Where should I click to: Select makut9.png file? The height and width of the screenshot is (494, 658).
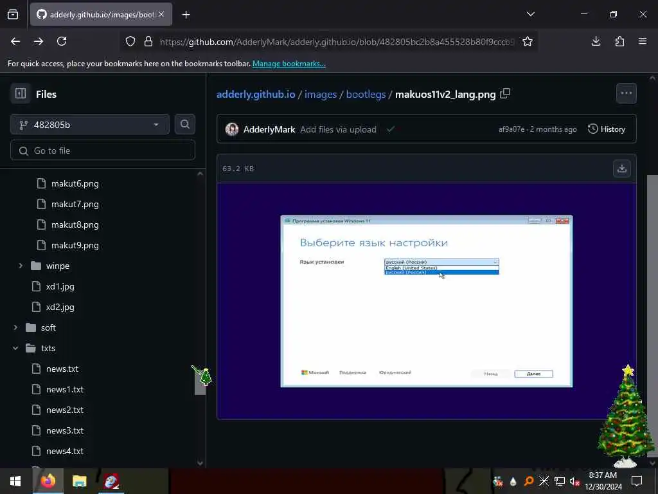pyautogui.click(x=75, y=245)
